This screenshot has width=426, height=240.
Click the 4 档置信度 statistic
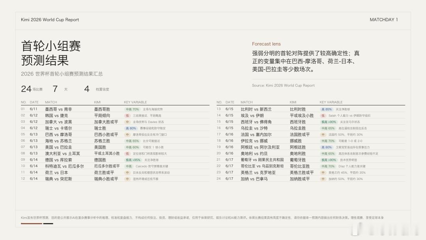coord(97,89)
